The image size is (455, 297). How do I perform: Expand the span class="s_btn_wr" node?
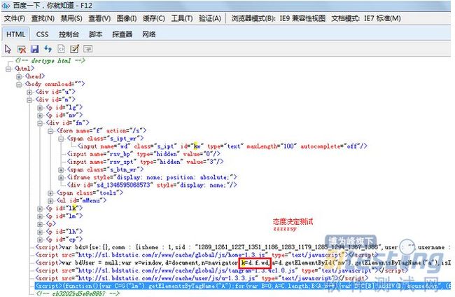[x=61, y=170]
